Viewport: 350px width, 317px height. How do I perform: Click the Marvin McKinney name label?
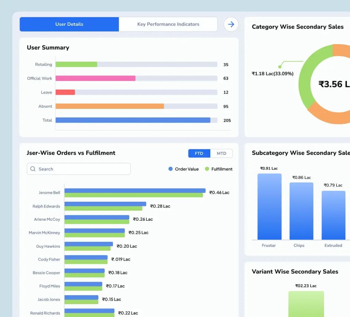pos(45,233)
